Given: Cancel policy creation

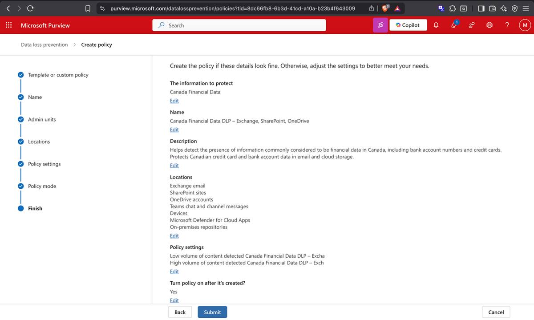Looking at the screenshot, I should pyautogui.click(x=496, y=312).
